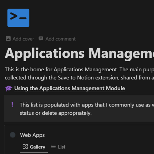
Task: Click the blue terminal page icon
Action: point(18,18)
